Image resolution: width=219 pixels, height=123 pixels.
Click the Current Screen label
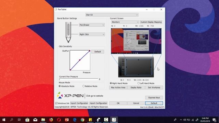(117, 18)
